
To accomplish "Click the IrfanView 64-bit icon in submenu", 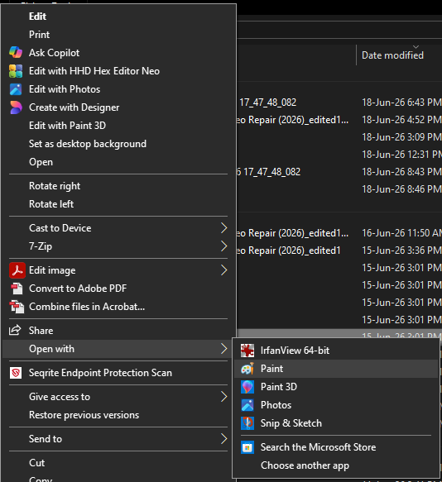I will pos(247,351).
